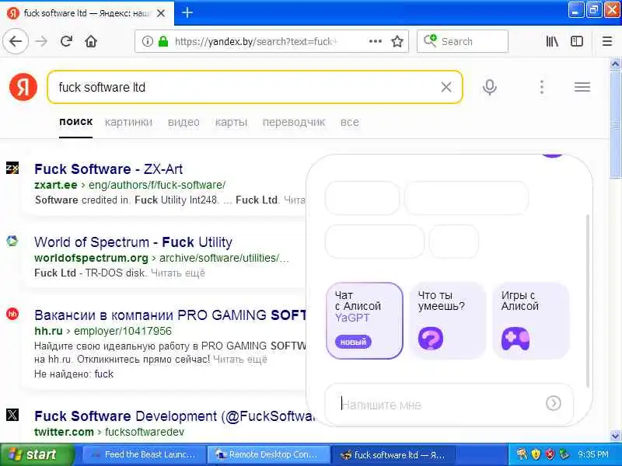Open Fuck Software Development Twitter result
The height and width of the screenshot is (466, 622).
tap(174, 416)
